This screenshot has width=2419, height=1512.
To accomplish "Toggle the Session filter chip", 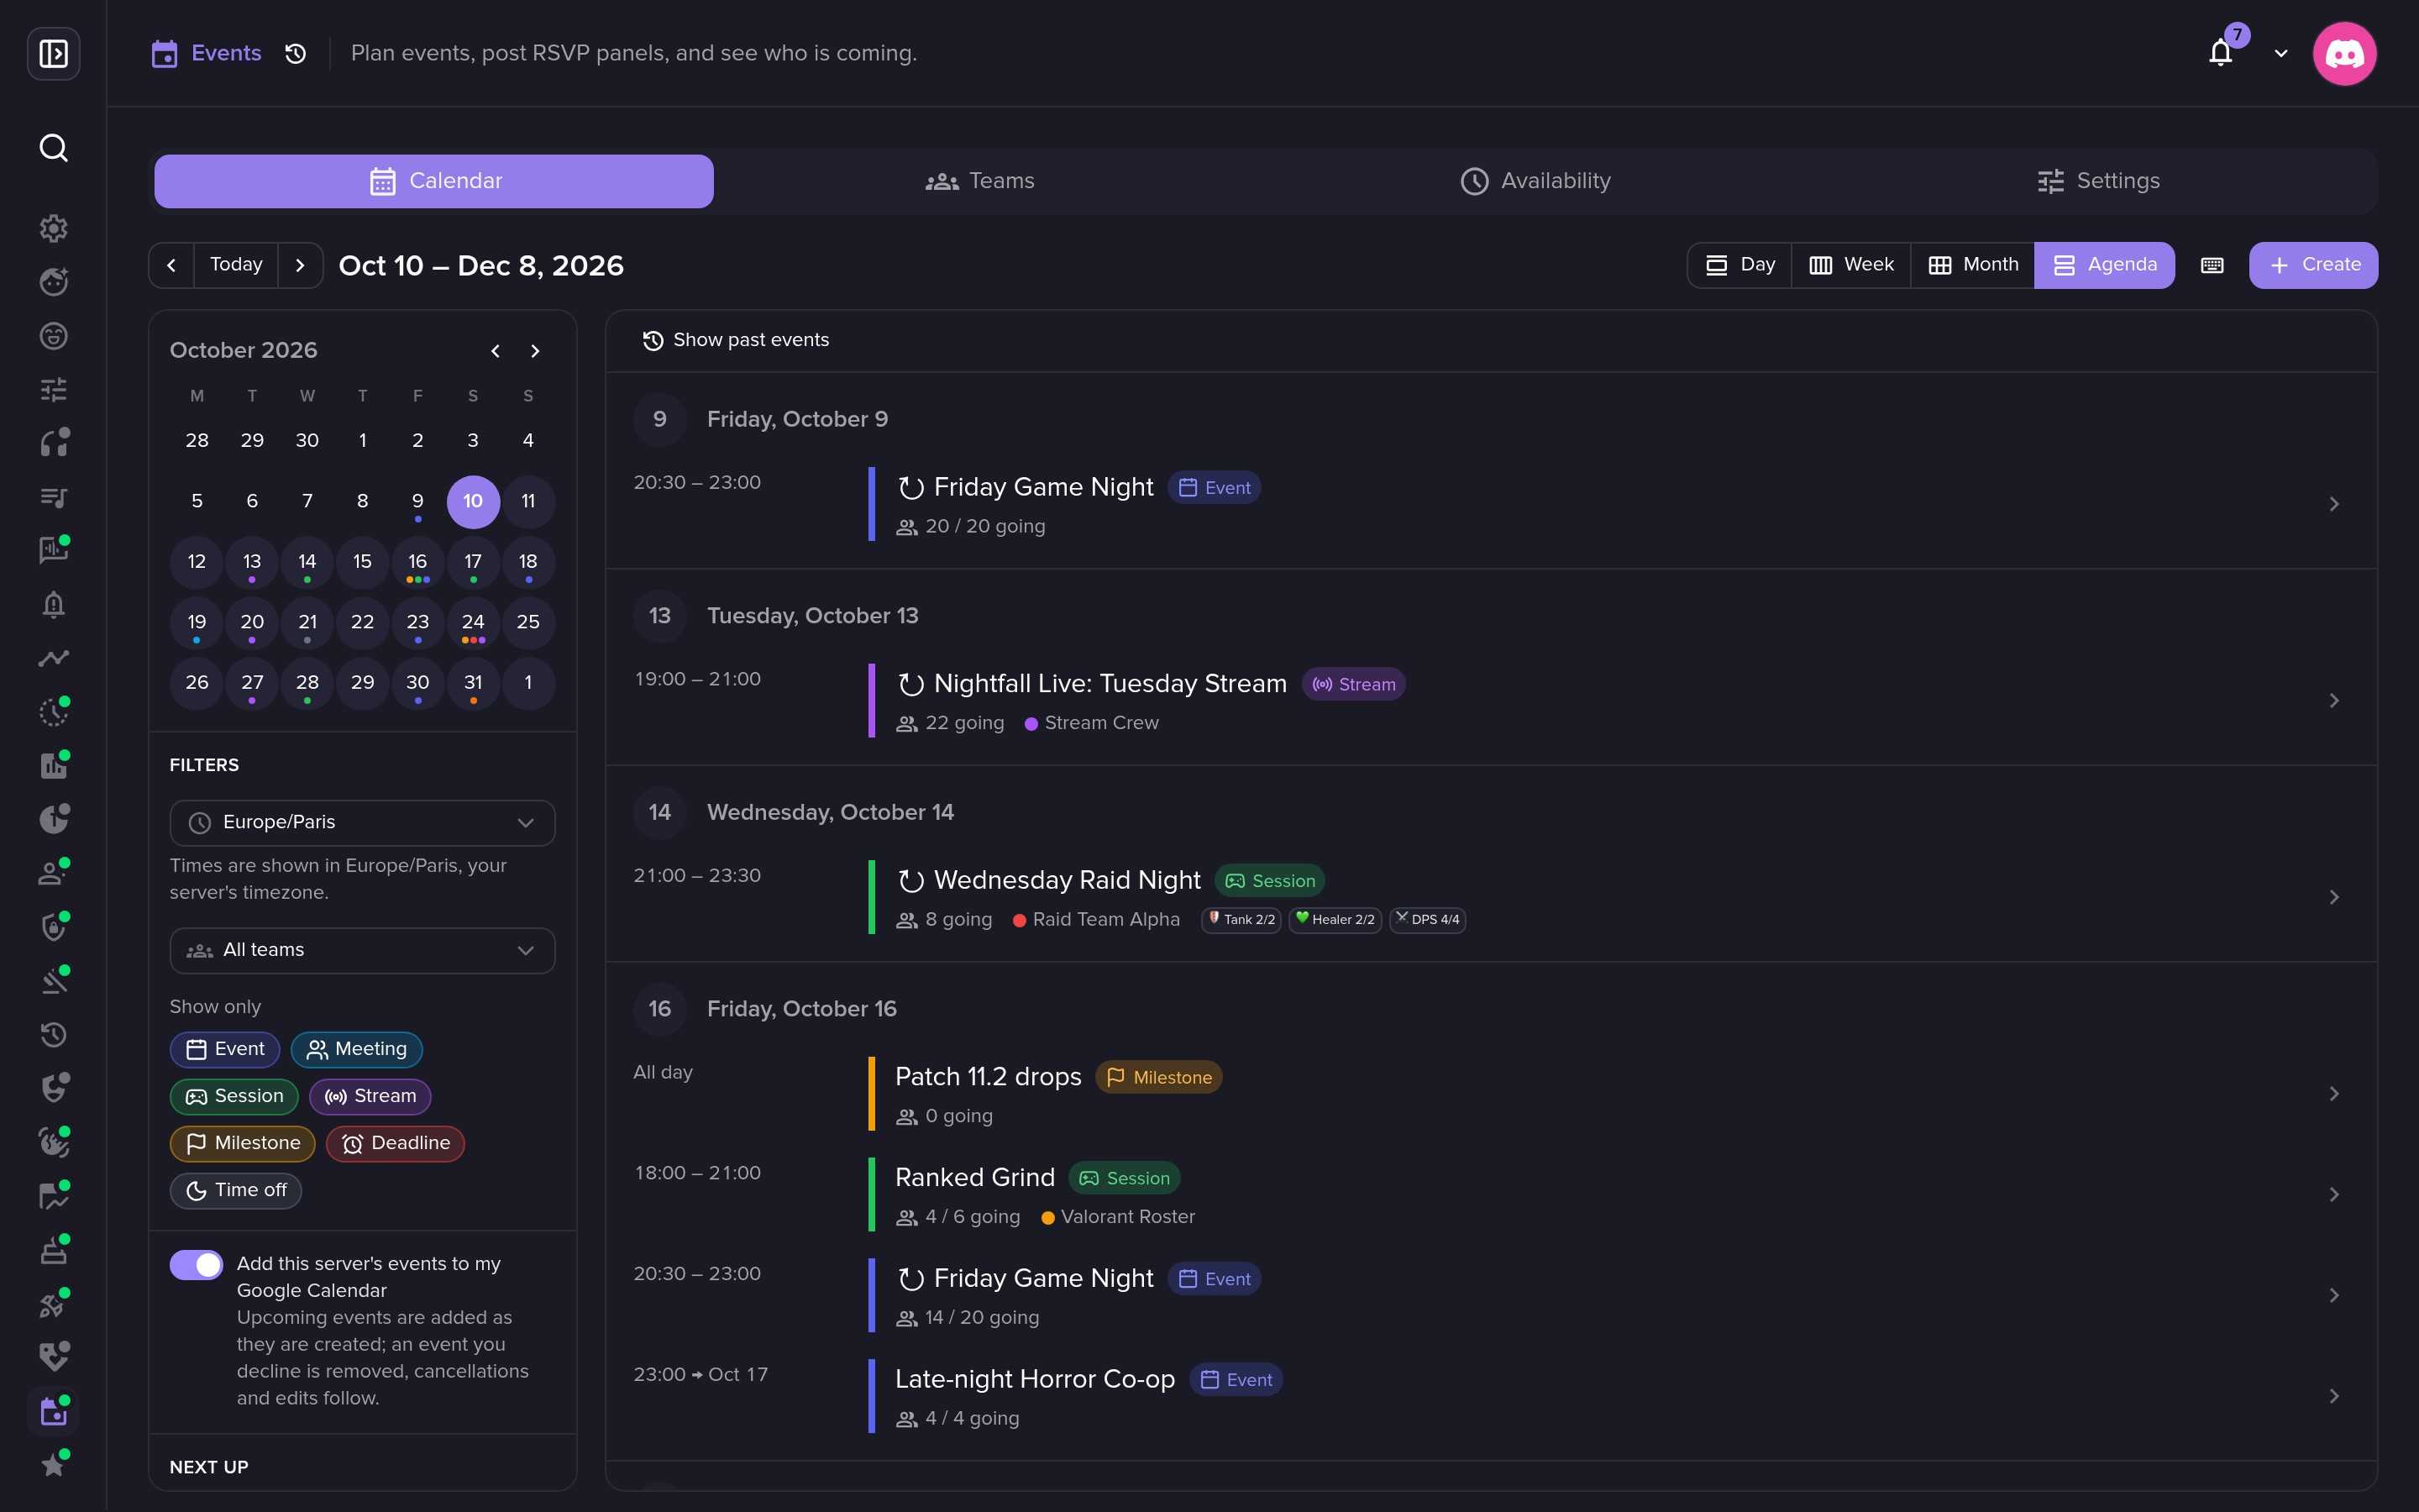I will (x=234, y=1096).
